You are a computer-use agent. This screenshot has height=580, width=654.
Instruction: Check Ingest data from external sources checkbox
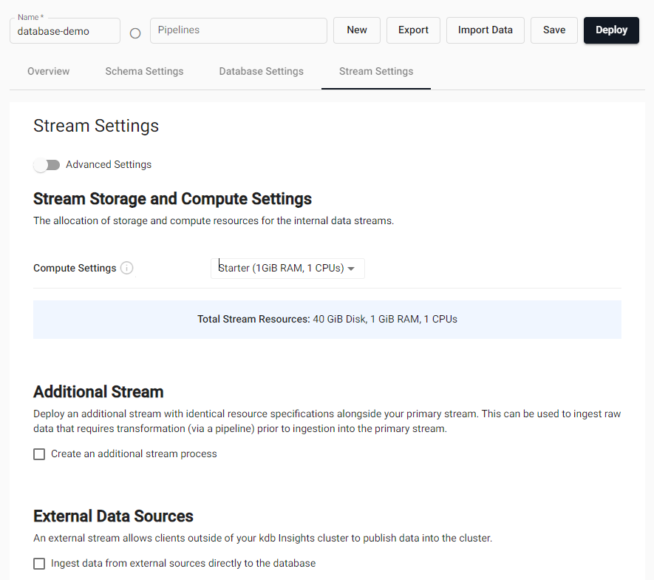click(x=39, y=563)
